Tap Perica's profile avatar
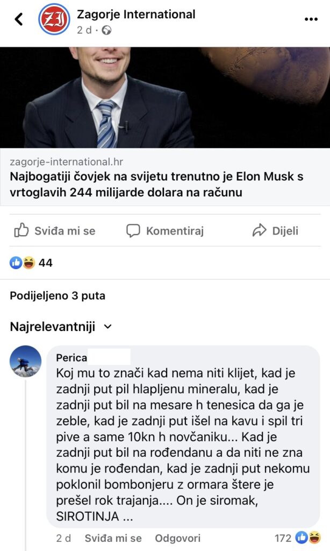The height and width of the screenshot is (551, 330). click(25, 361)
